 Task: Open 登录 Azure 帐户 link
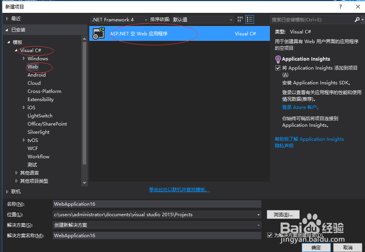point(301,107)
